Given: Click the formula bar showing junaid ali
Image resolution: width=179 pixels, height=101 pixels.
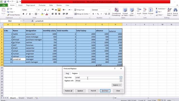Looking at the screenshot, I should click(x=106, y=21).
